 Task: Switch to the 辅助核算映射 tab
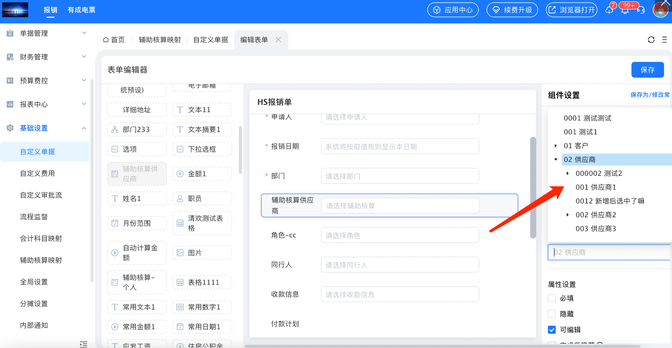160,40
